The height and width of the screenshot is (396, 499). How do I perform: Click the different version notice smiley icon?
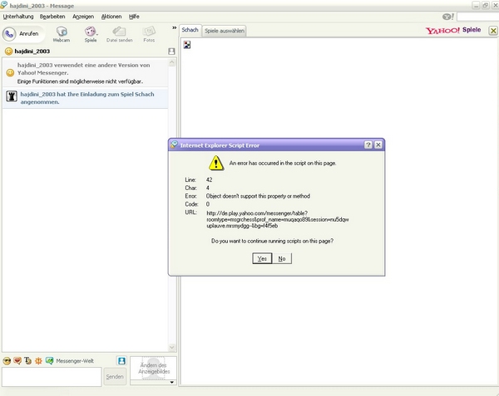pyautogui.click(x=10, y=73)
